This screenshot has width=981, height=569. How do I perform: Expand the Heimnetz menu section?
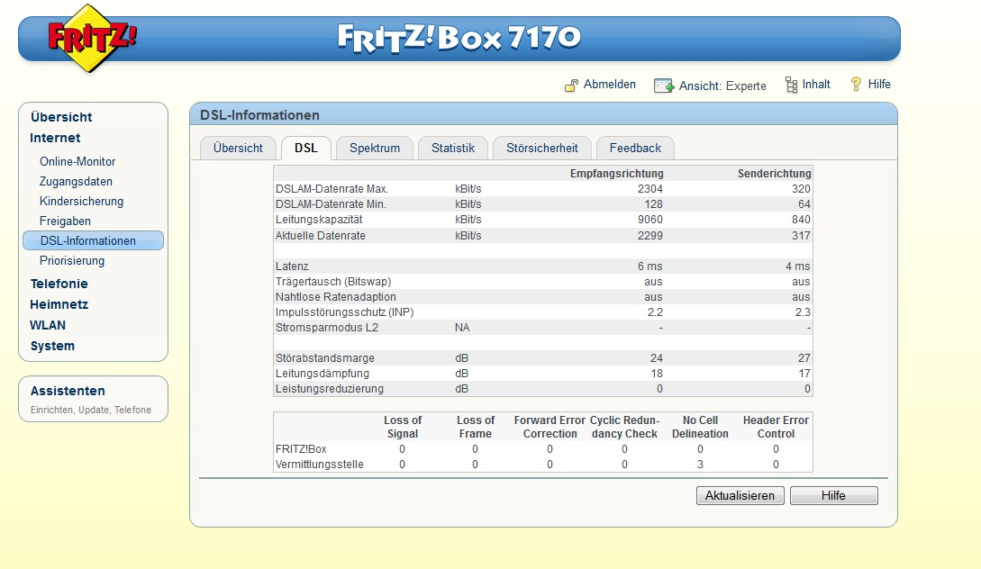point(59,304)
